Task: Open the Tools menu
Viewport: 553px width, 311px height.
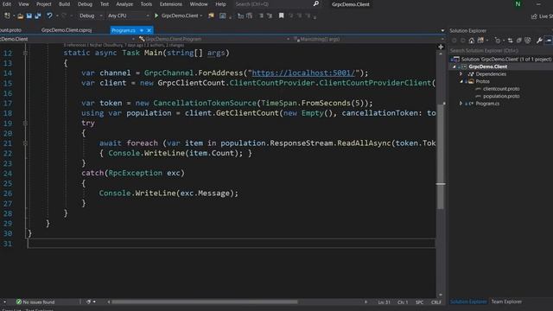Action: click(146, 4)
